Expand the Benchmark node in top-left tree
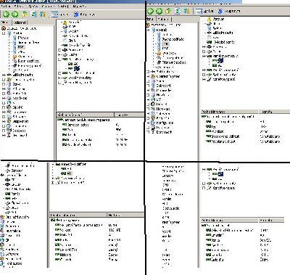 tap(4, 135)
